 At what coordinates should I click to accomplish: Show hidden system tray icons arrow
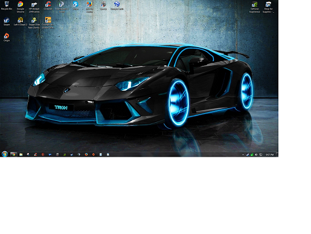point(243,155)
